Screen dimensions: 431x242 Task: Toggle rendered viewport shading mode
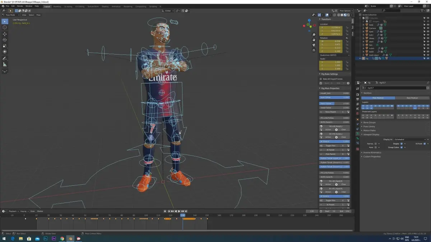pyautogui.click(x=348, y=15)
